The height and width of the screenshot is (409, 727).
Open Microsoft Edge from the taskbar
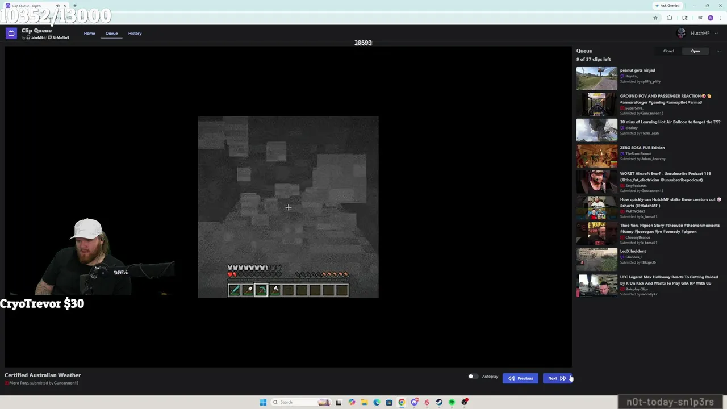[x=377, y=402]
